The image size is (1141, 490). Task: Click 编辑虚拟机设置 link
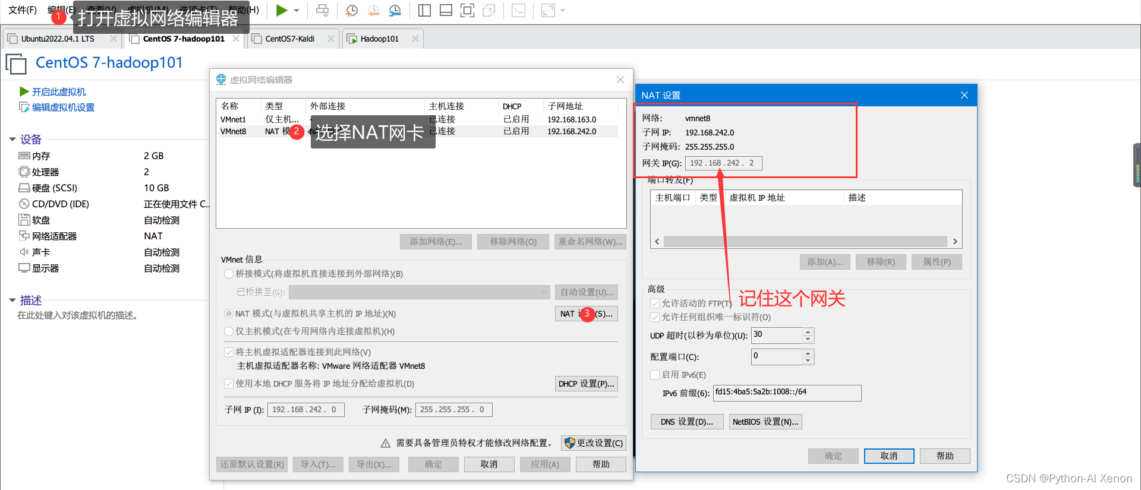(x=63, y=108)
